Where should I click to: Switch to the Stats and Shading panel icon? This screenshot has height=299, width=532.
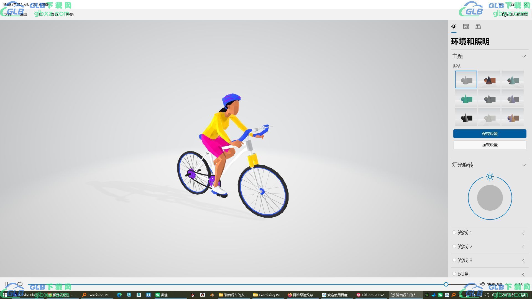pyautogui.click(x=466, y=27)
